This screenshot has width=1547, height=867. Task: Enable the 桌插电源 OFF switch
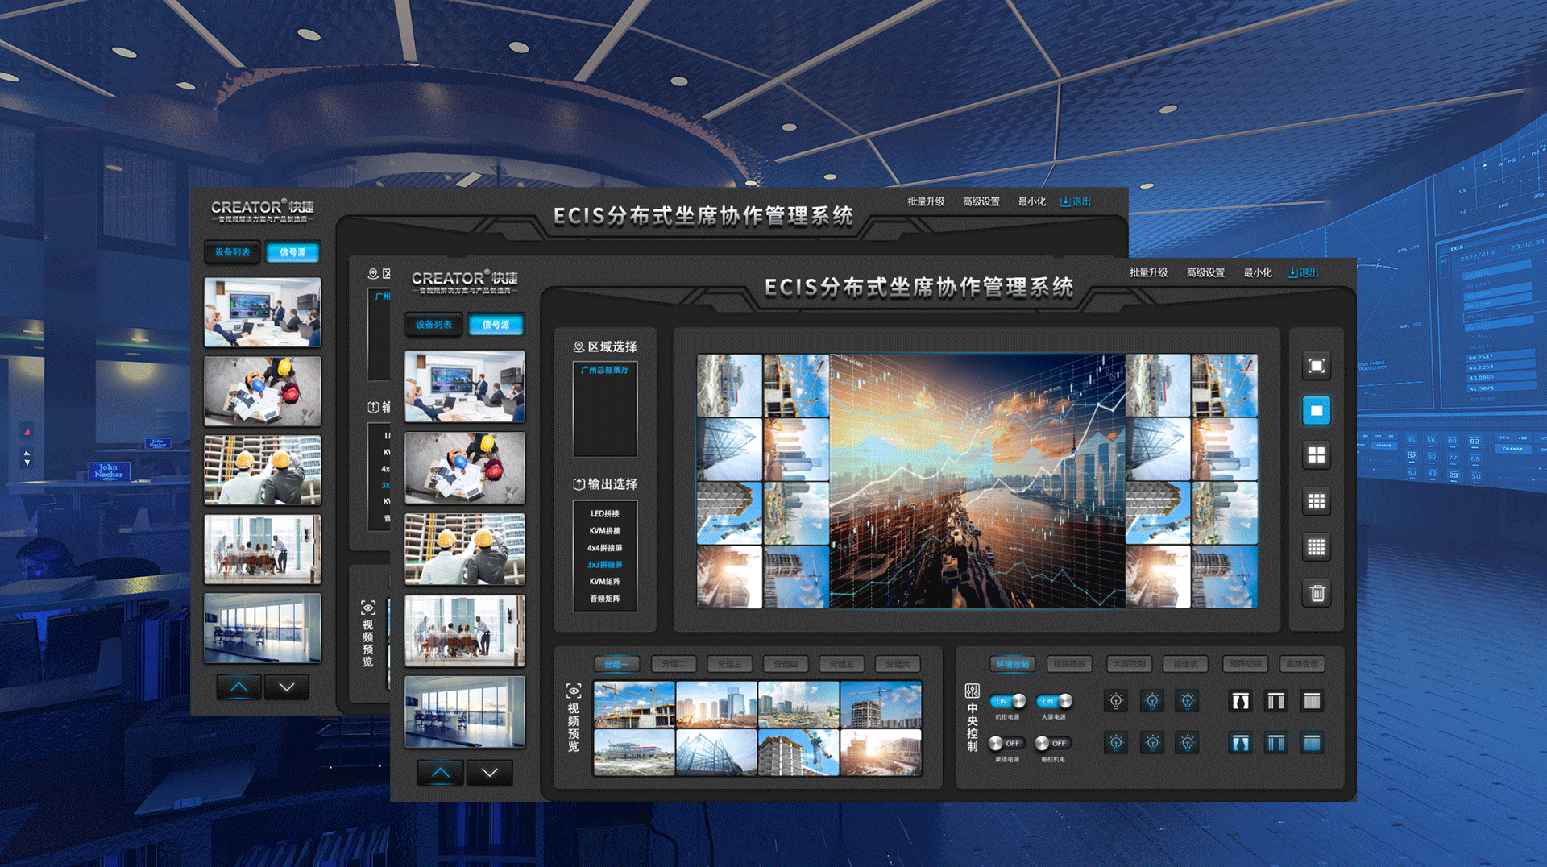tap(1006, 743)
